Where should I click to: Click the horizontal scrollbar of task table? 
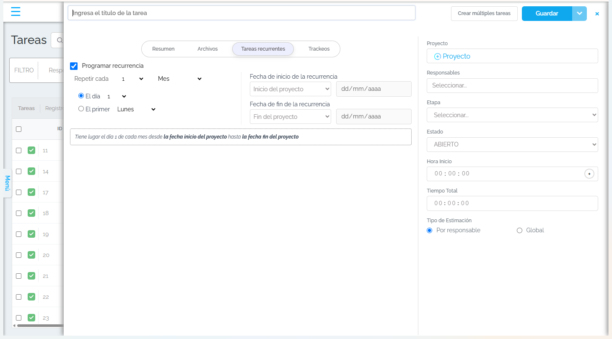pyautogui.click(x=40, y=325)
